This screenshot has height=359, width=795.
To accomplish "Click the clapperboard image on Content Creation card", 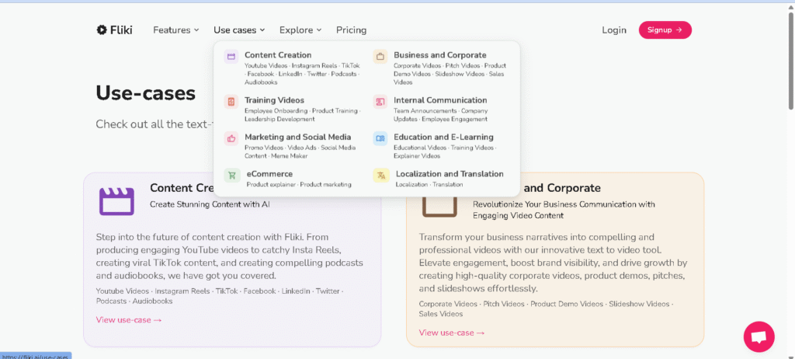I will click(x=116, y=201).
